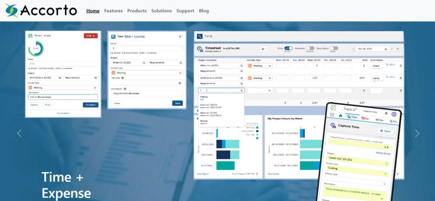This screenshot has height=201, width=435.
Task: Click the Hours field showing 2
Action: [x=147, y=48]
